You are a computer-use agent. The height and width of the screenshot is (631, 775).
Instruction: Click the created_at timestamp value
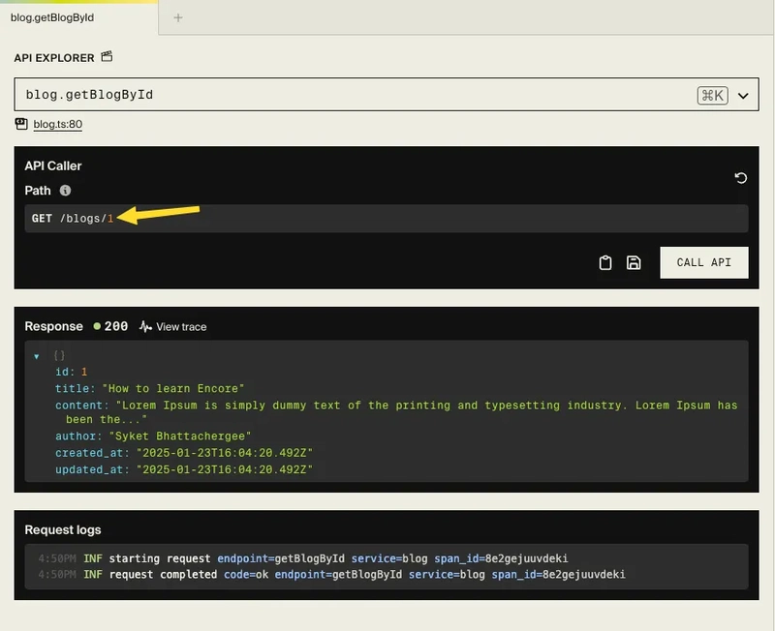click(225, 453)
